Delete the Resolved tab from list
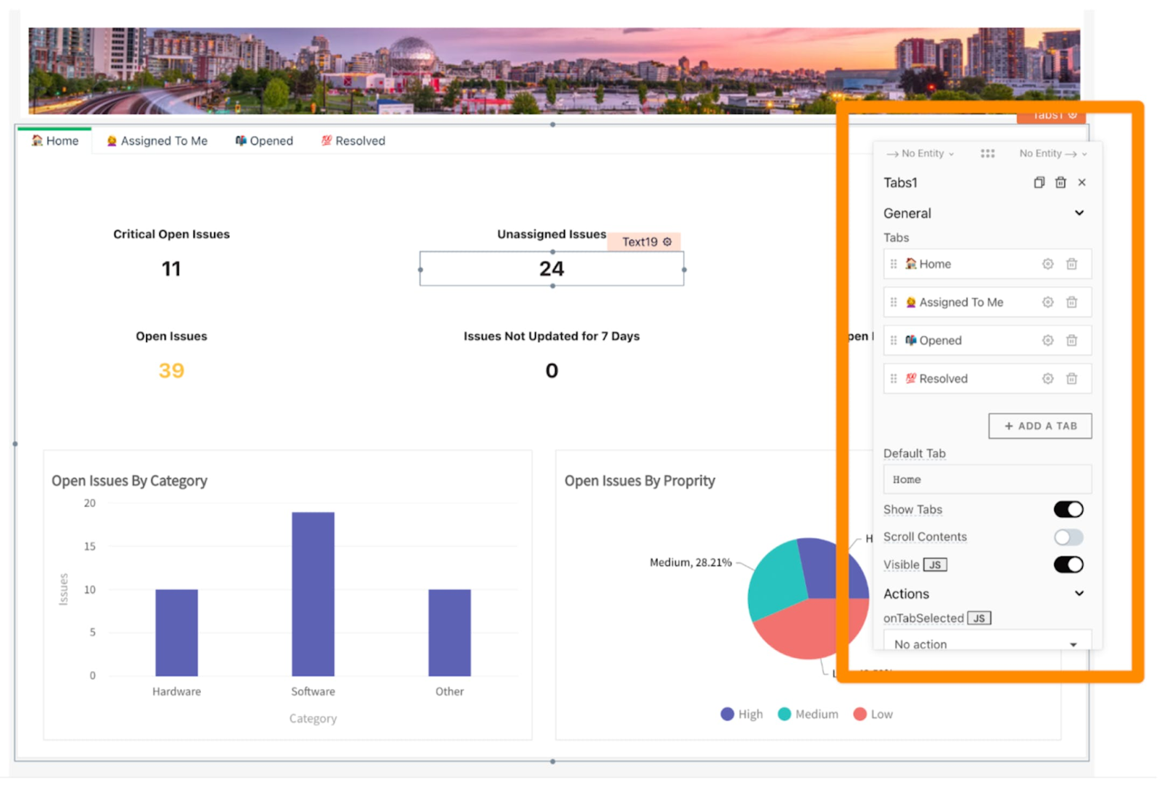 1072,378
